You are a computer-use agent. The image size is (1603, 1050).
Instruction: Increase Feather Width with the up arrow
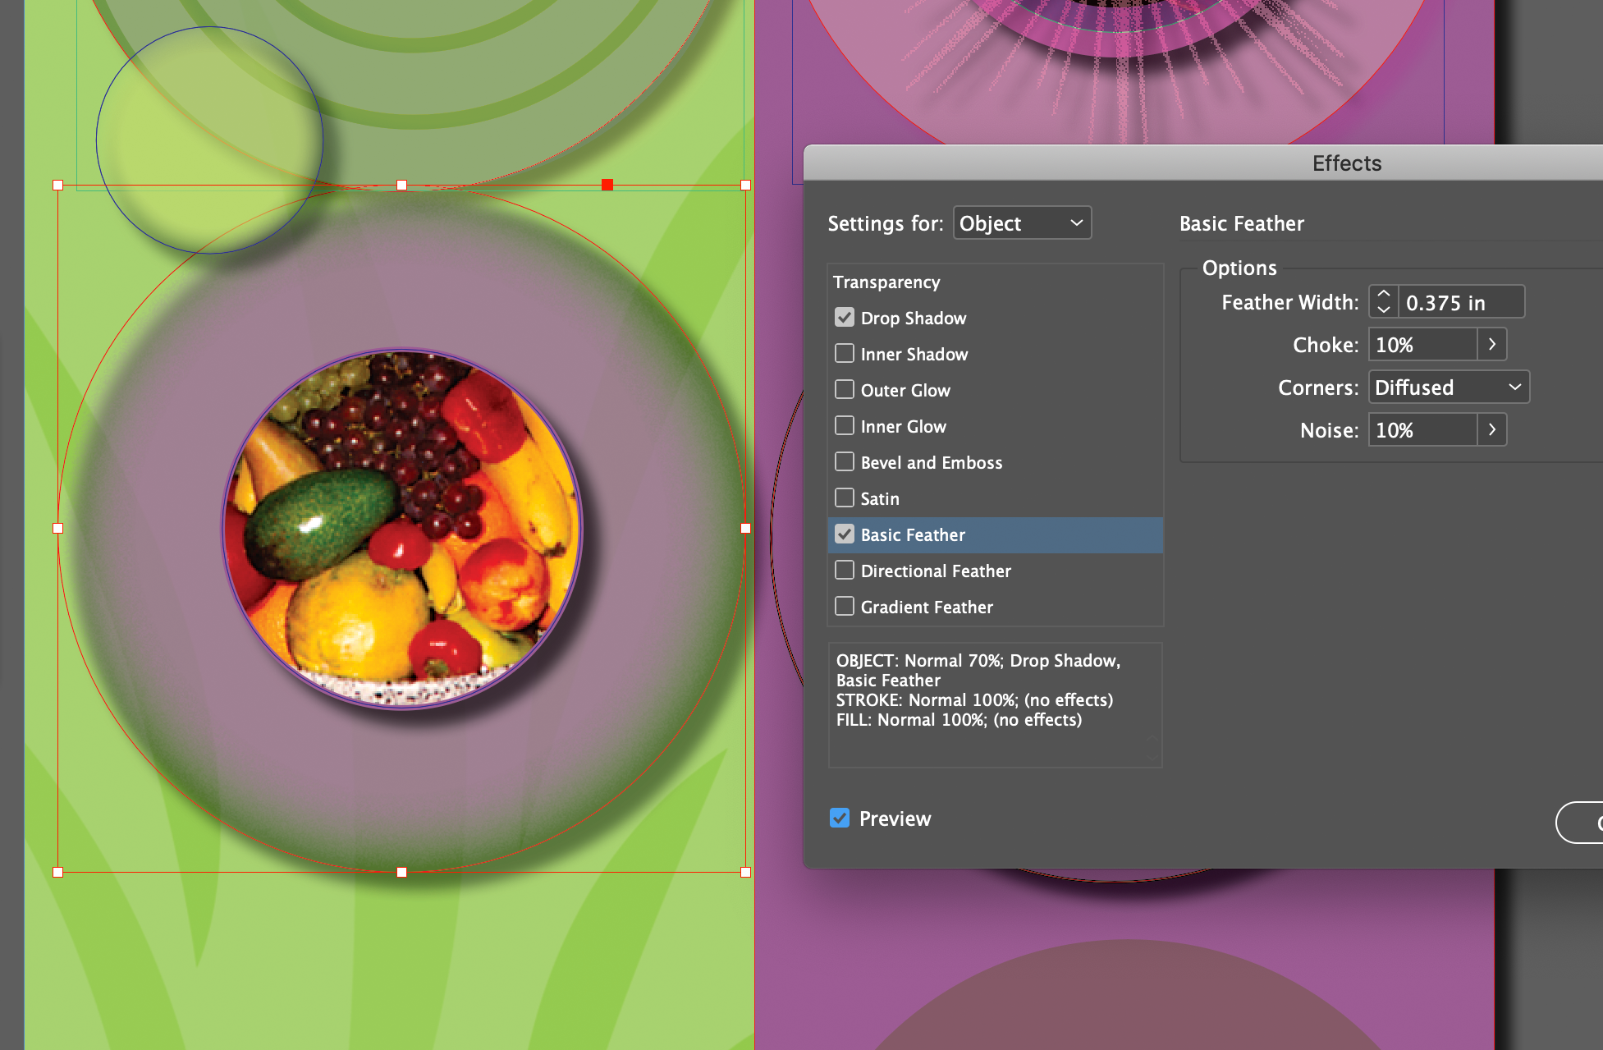pyautogui.click(x=1384, y=294)
